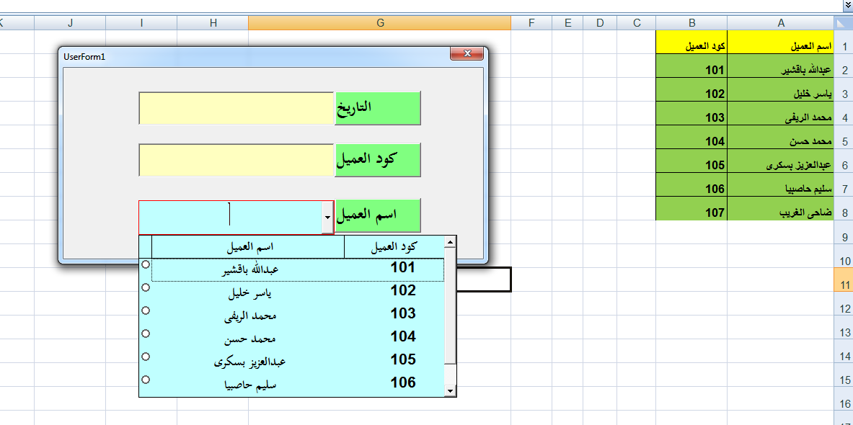The image size is (853, 425).
Task: Click sheet cell with code 103 in column B
Action: [x=691, y=114]
